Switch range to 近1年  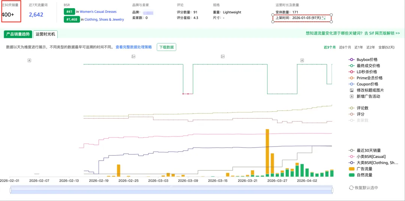pos(358,47)
